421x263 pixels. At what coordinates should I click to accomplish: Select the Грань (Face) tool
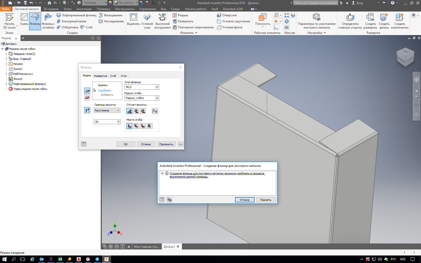[24, 20]
